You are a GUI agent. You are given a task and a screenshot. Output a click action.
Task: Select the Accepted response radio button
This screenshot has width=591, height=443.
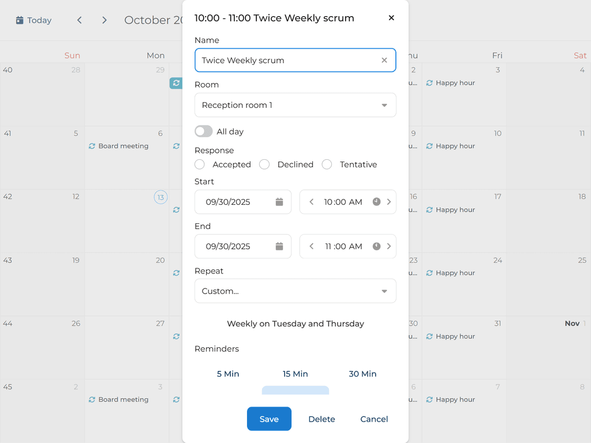(x=199, y=164)
